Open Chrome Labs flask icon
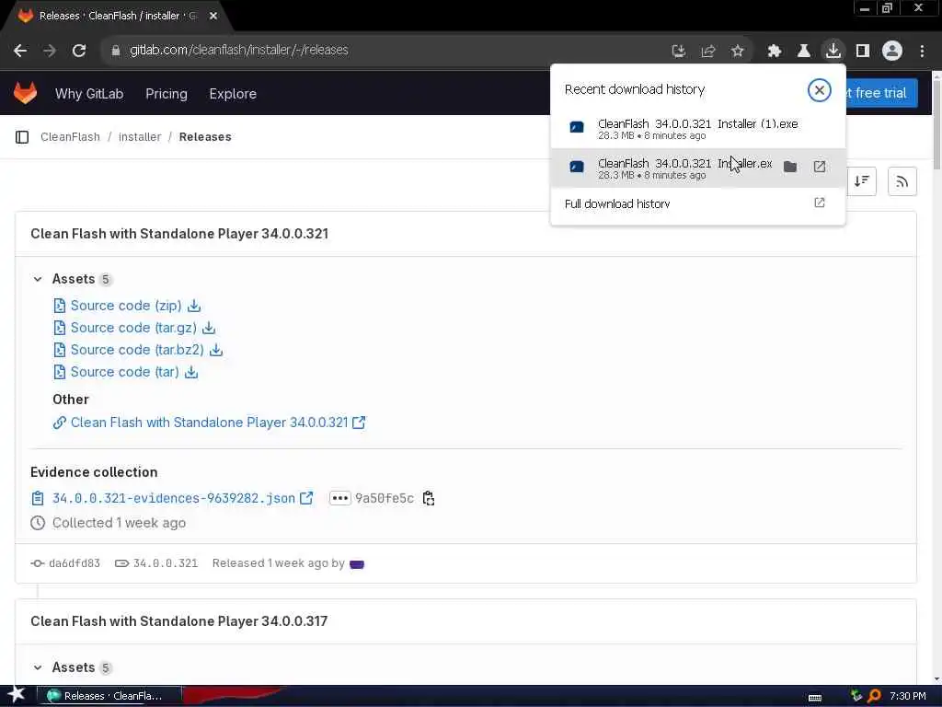 pos(803,51)
